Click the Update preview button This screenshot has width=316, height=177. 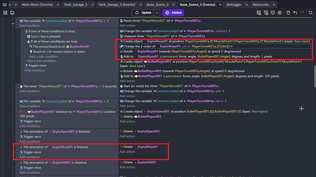(143, 13)
